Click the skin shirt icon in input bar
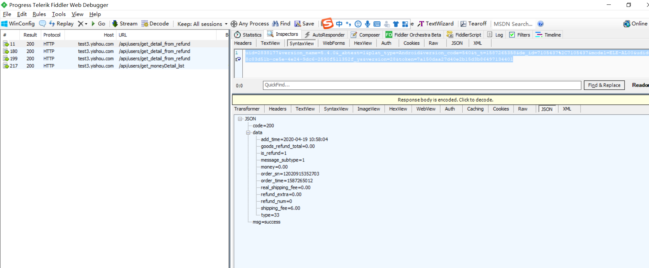 point(396,24)
